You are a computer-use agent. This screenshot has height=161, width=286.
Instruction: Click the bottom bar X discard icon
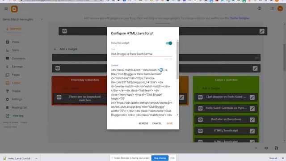tap(256, 148)
